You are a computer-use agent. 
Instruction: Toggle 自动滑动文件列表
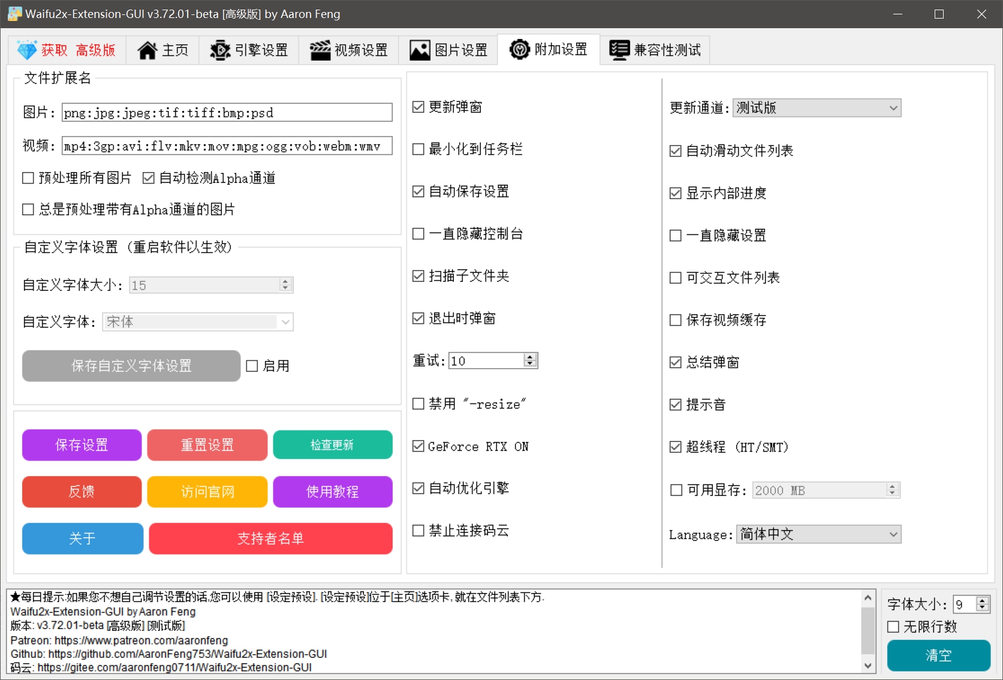pyautogui.click(x=731, y=151)
